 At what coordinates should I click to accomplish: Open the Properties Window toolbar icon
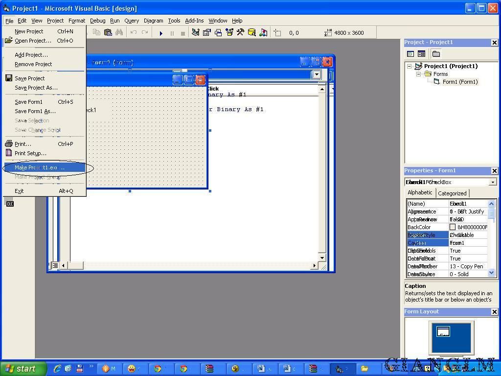[206, 33]
